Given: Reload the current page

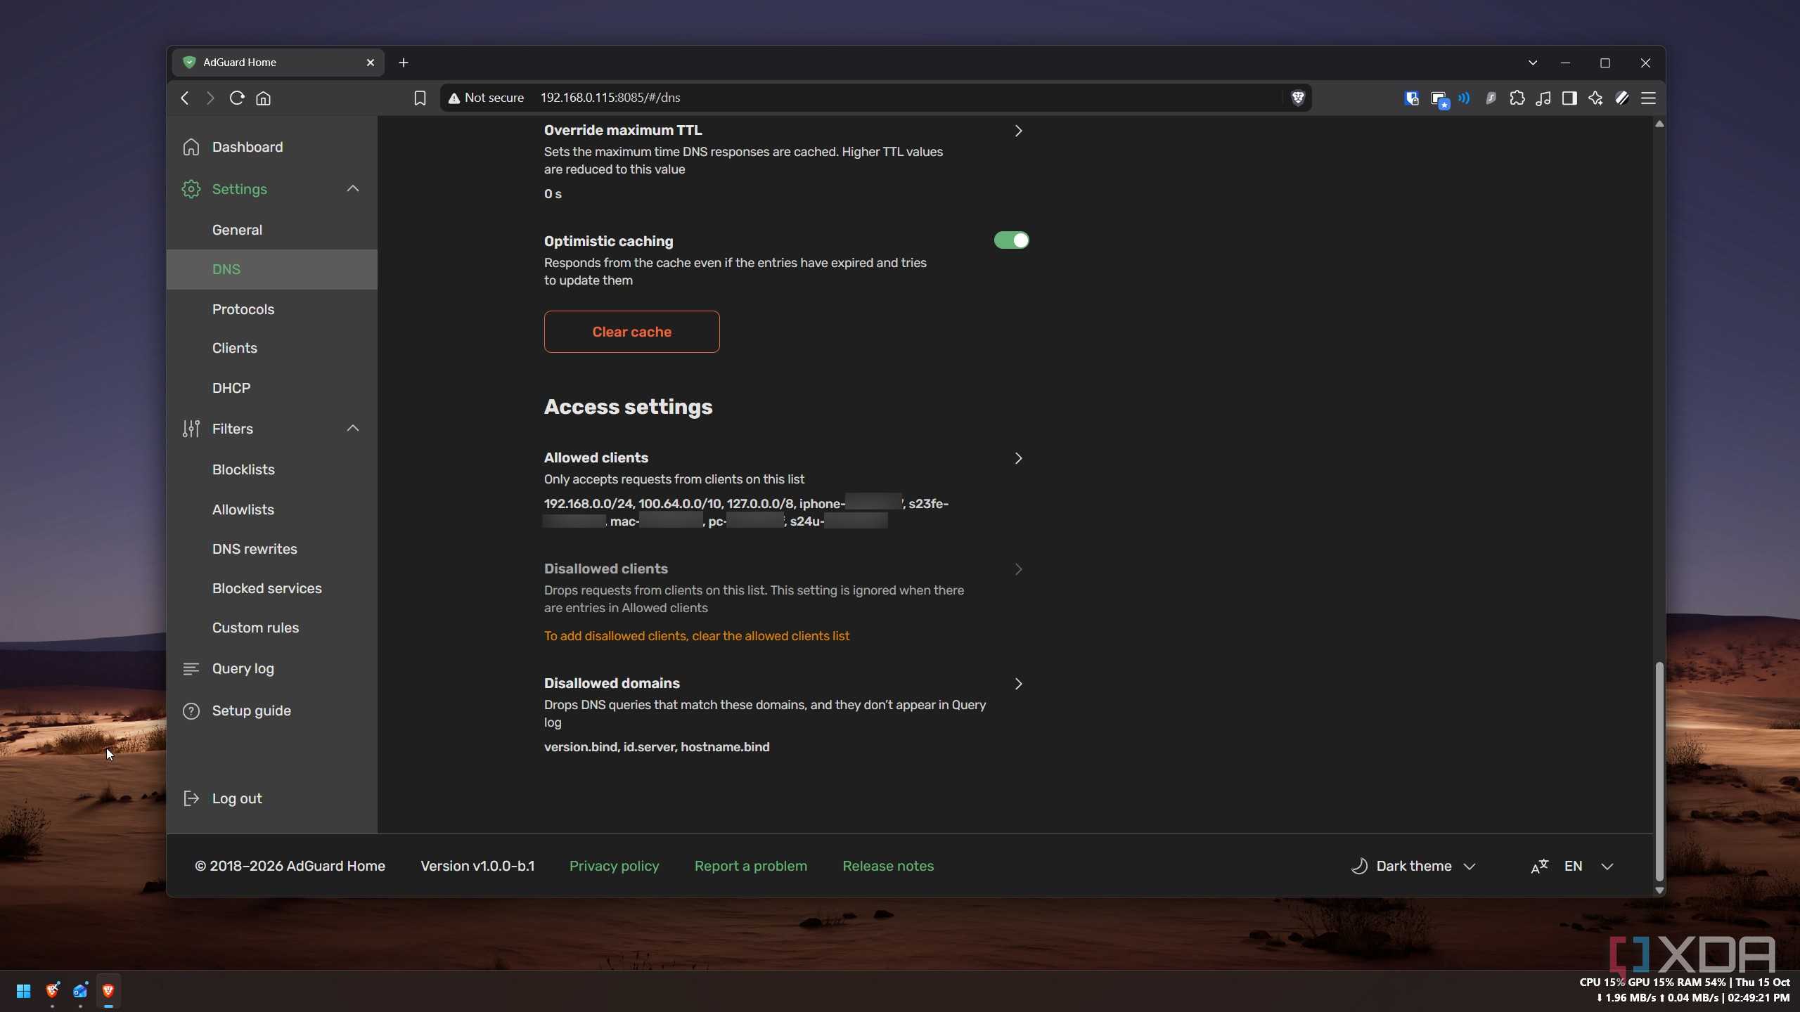Looking at the screenshot, I should pos(237,98).
